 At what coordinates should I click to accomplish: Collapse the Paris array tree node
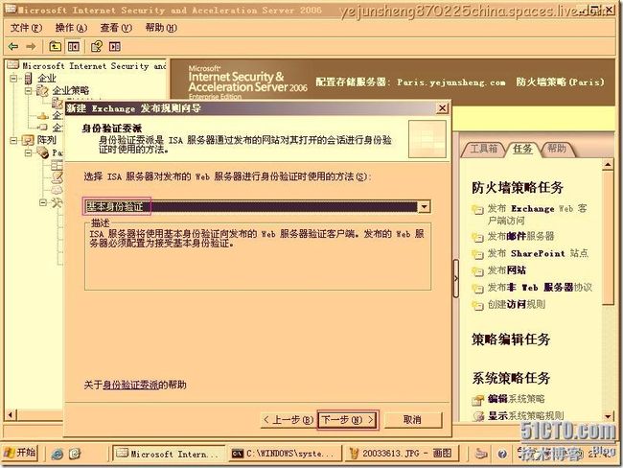coord(29,152)
